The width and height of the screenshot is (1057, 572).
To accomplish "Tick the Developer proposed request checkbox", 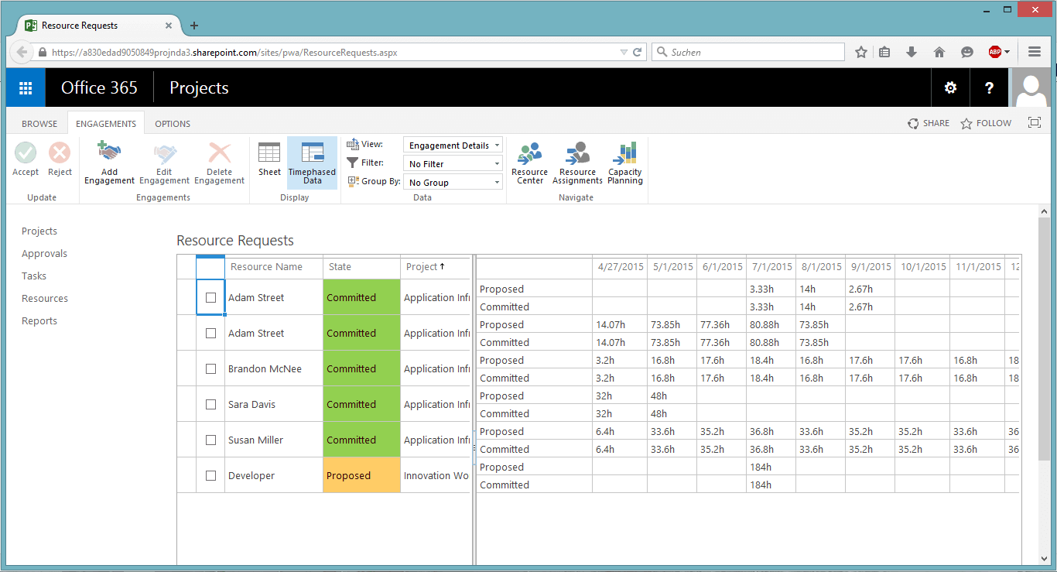I will point(210,475).
